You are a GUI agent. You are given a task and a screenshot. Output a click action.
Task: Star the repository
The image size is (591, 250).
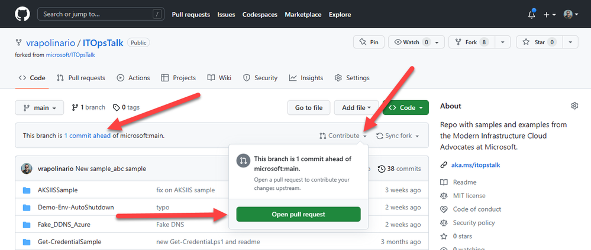point(540,42)
